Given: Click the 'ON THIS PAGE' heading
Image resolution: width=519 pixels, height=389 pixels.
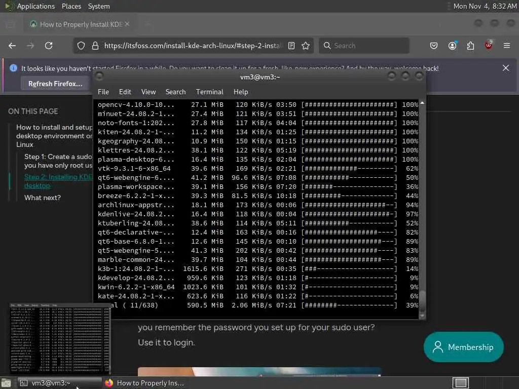Looking at the screenshot, I should (33, 111).
